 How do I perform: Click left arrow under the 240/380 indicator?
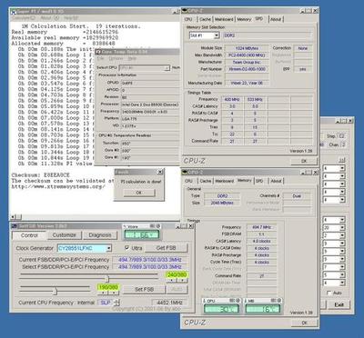point(172,281)
